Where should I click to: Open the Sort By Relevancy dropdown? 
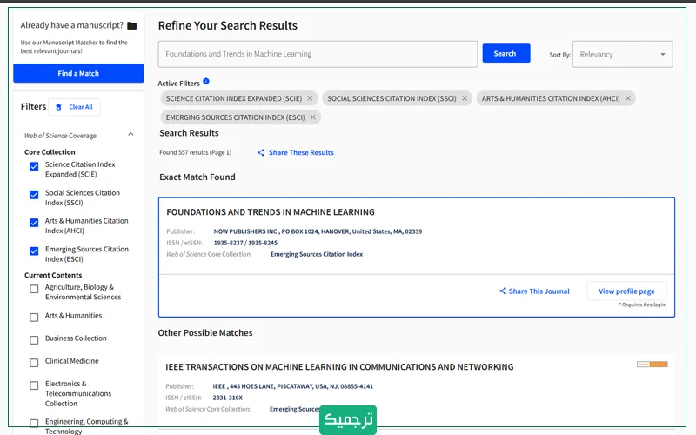pyautogui.click(x=622, y=54)
